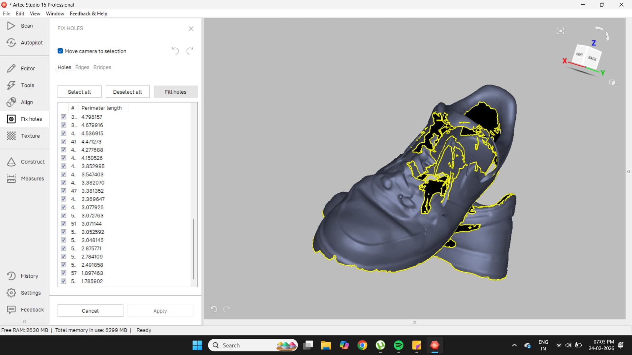Click the undo arrow in Fix Holes panel
Screen dimensions: 632x355
[x=175, y=51]
